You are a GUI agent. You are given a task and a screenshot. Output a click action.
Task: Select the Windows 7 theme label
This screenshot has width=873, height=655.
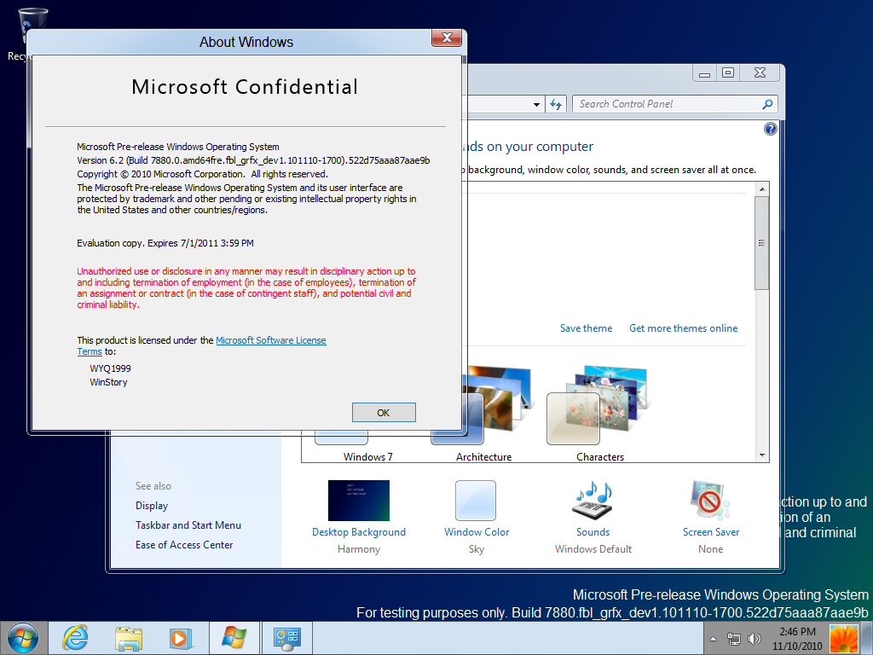pos(367,457)
